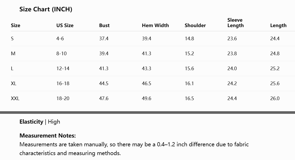
Task: Click the gray horizontal divider bar
Action: 147,113
